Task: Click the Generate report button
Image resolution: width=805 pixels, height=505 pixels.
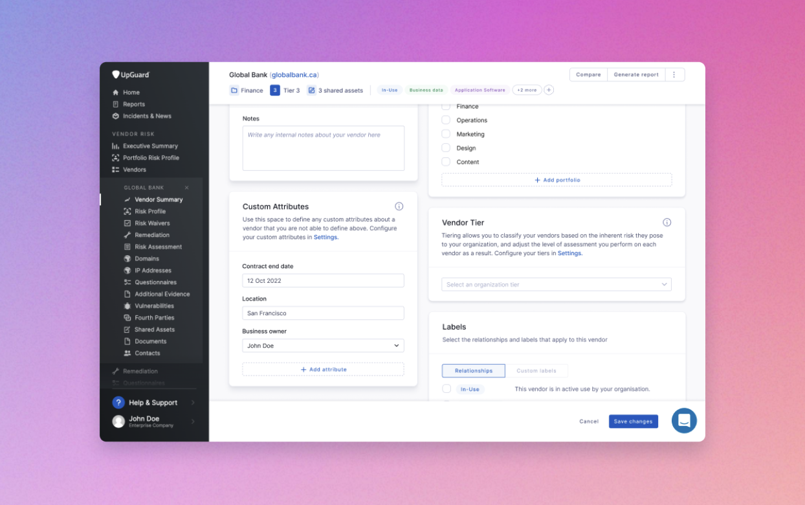Action: click(636, 74)
